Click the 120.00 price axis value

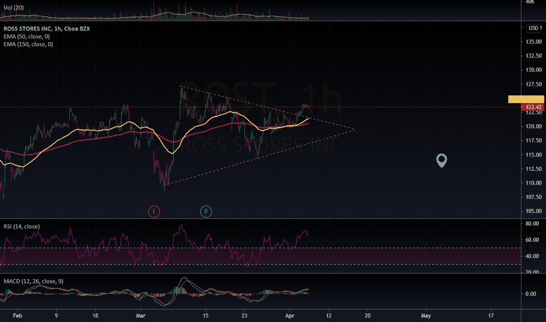click(534, 126)
